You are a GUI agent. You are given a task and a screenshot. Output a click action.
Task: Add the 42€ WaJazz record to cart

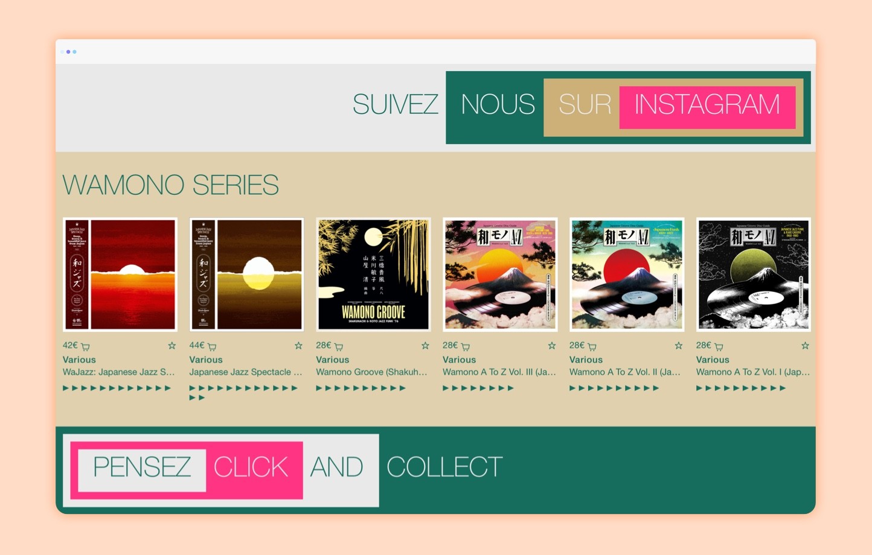pos(85,347)
